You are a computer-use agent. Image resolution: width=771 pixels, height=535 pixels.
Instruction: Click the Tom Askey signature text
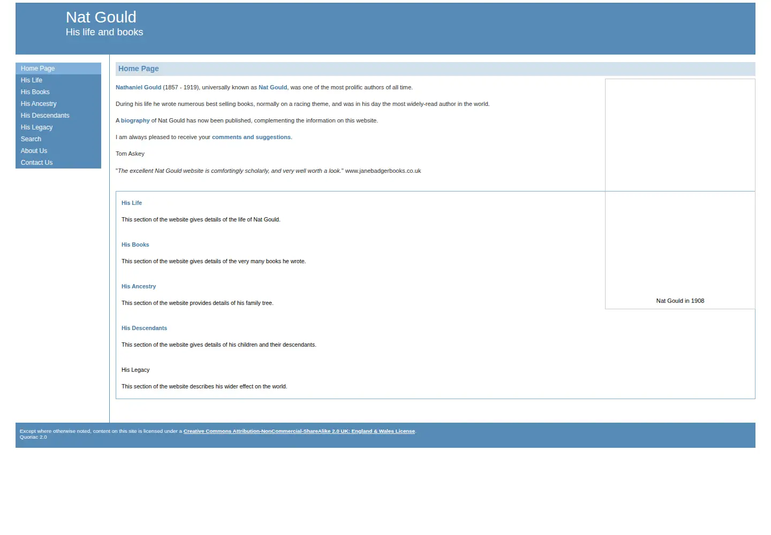click(130, 154)
